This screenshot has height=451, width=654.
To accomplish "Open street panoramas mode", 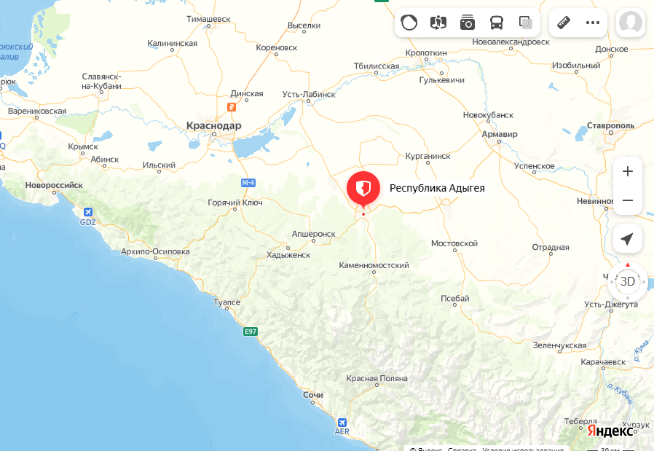I will pyautogui.click(x=438, y=23).
